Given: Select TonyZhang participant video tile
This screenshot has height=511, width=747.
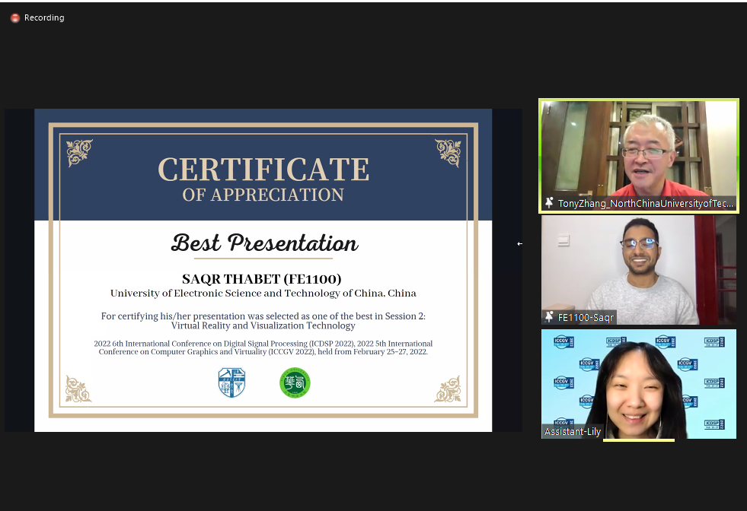Looking at the screenshot, I should [638, 156].
